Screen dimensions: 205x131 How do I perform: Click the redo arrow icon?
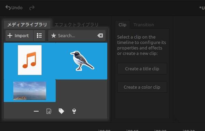pyautogui.click(x=32, y=8)
